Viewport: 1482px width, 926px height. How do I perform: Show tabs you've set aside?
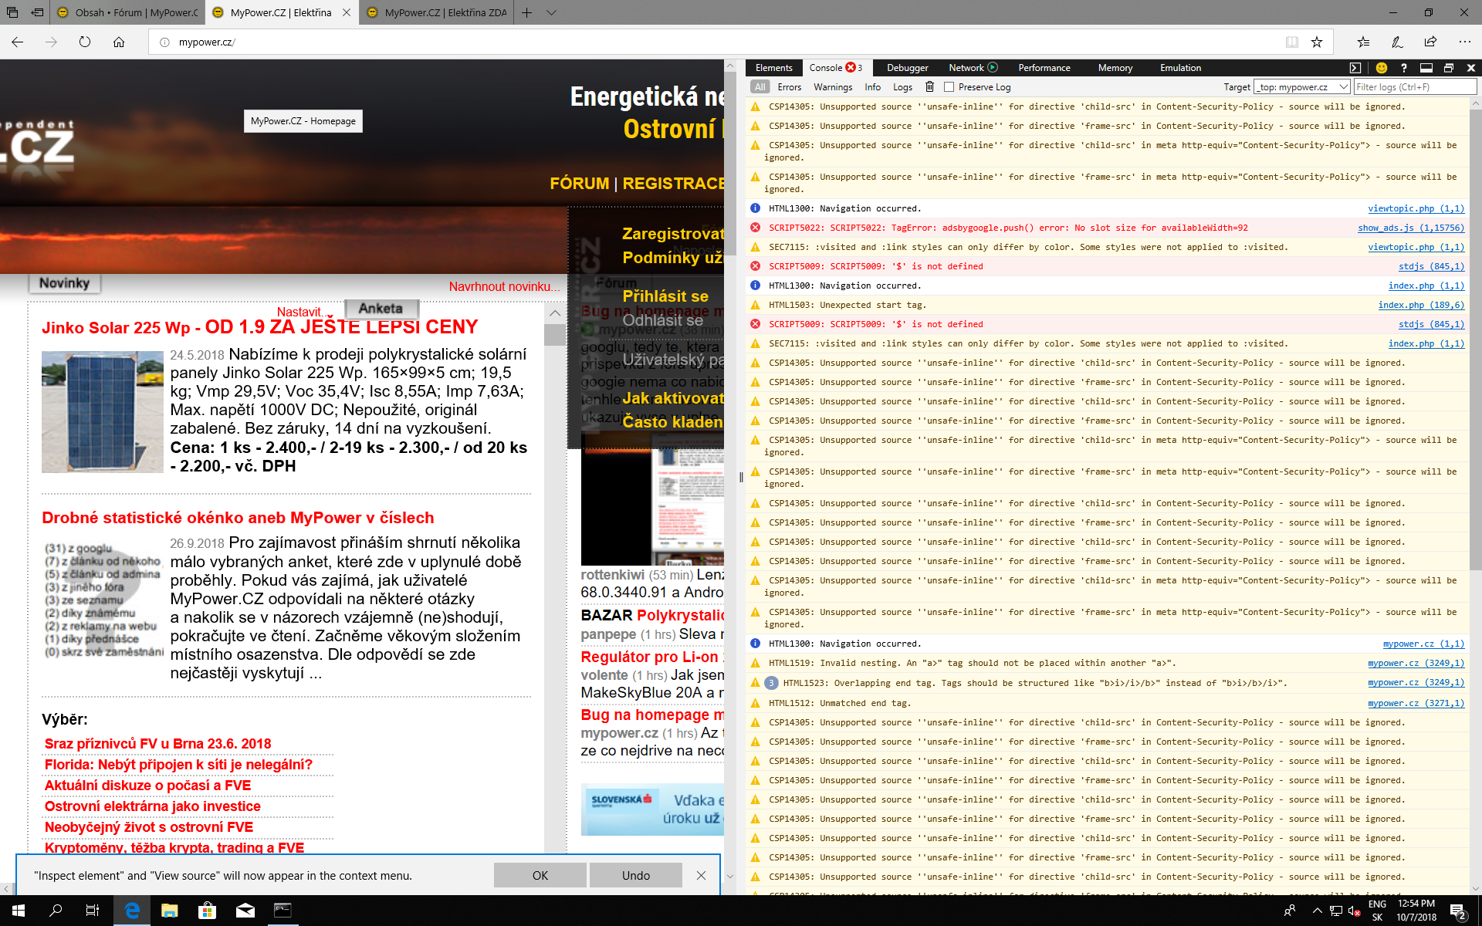coord(12,12)
